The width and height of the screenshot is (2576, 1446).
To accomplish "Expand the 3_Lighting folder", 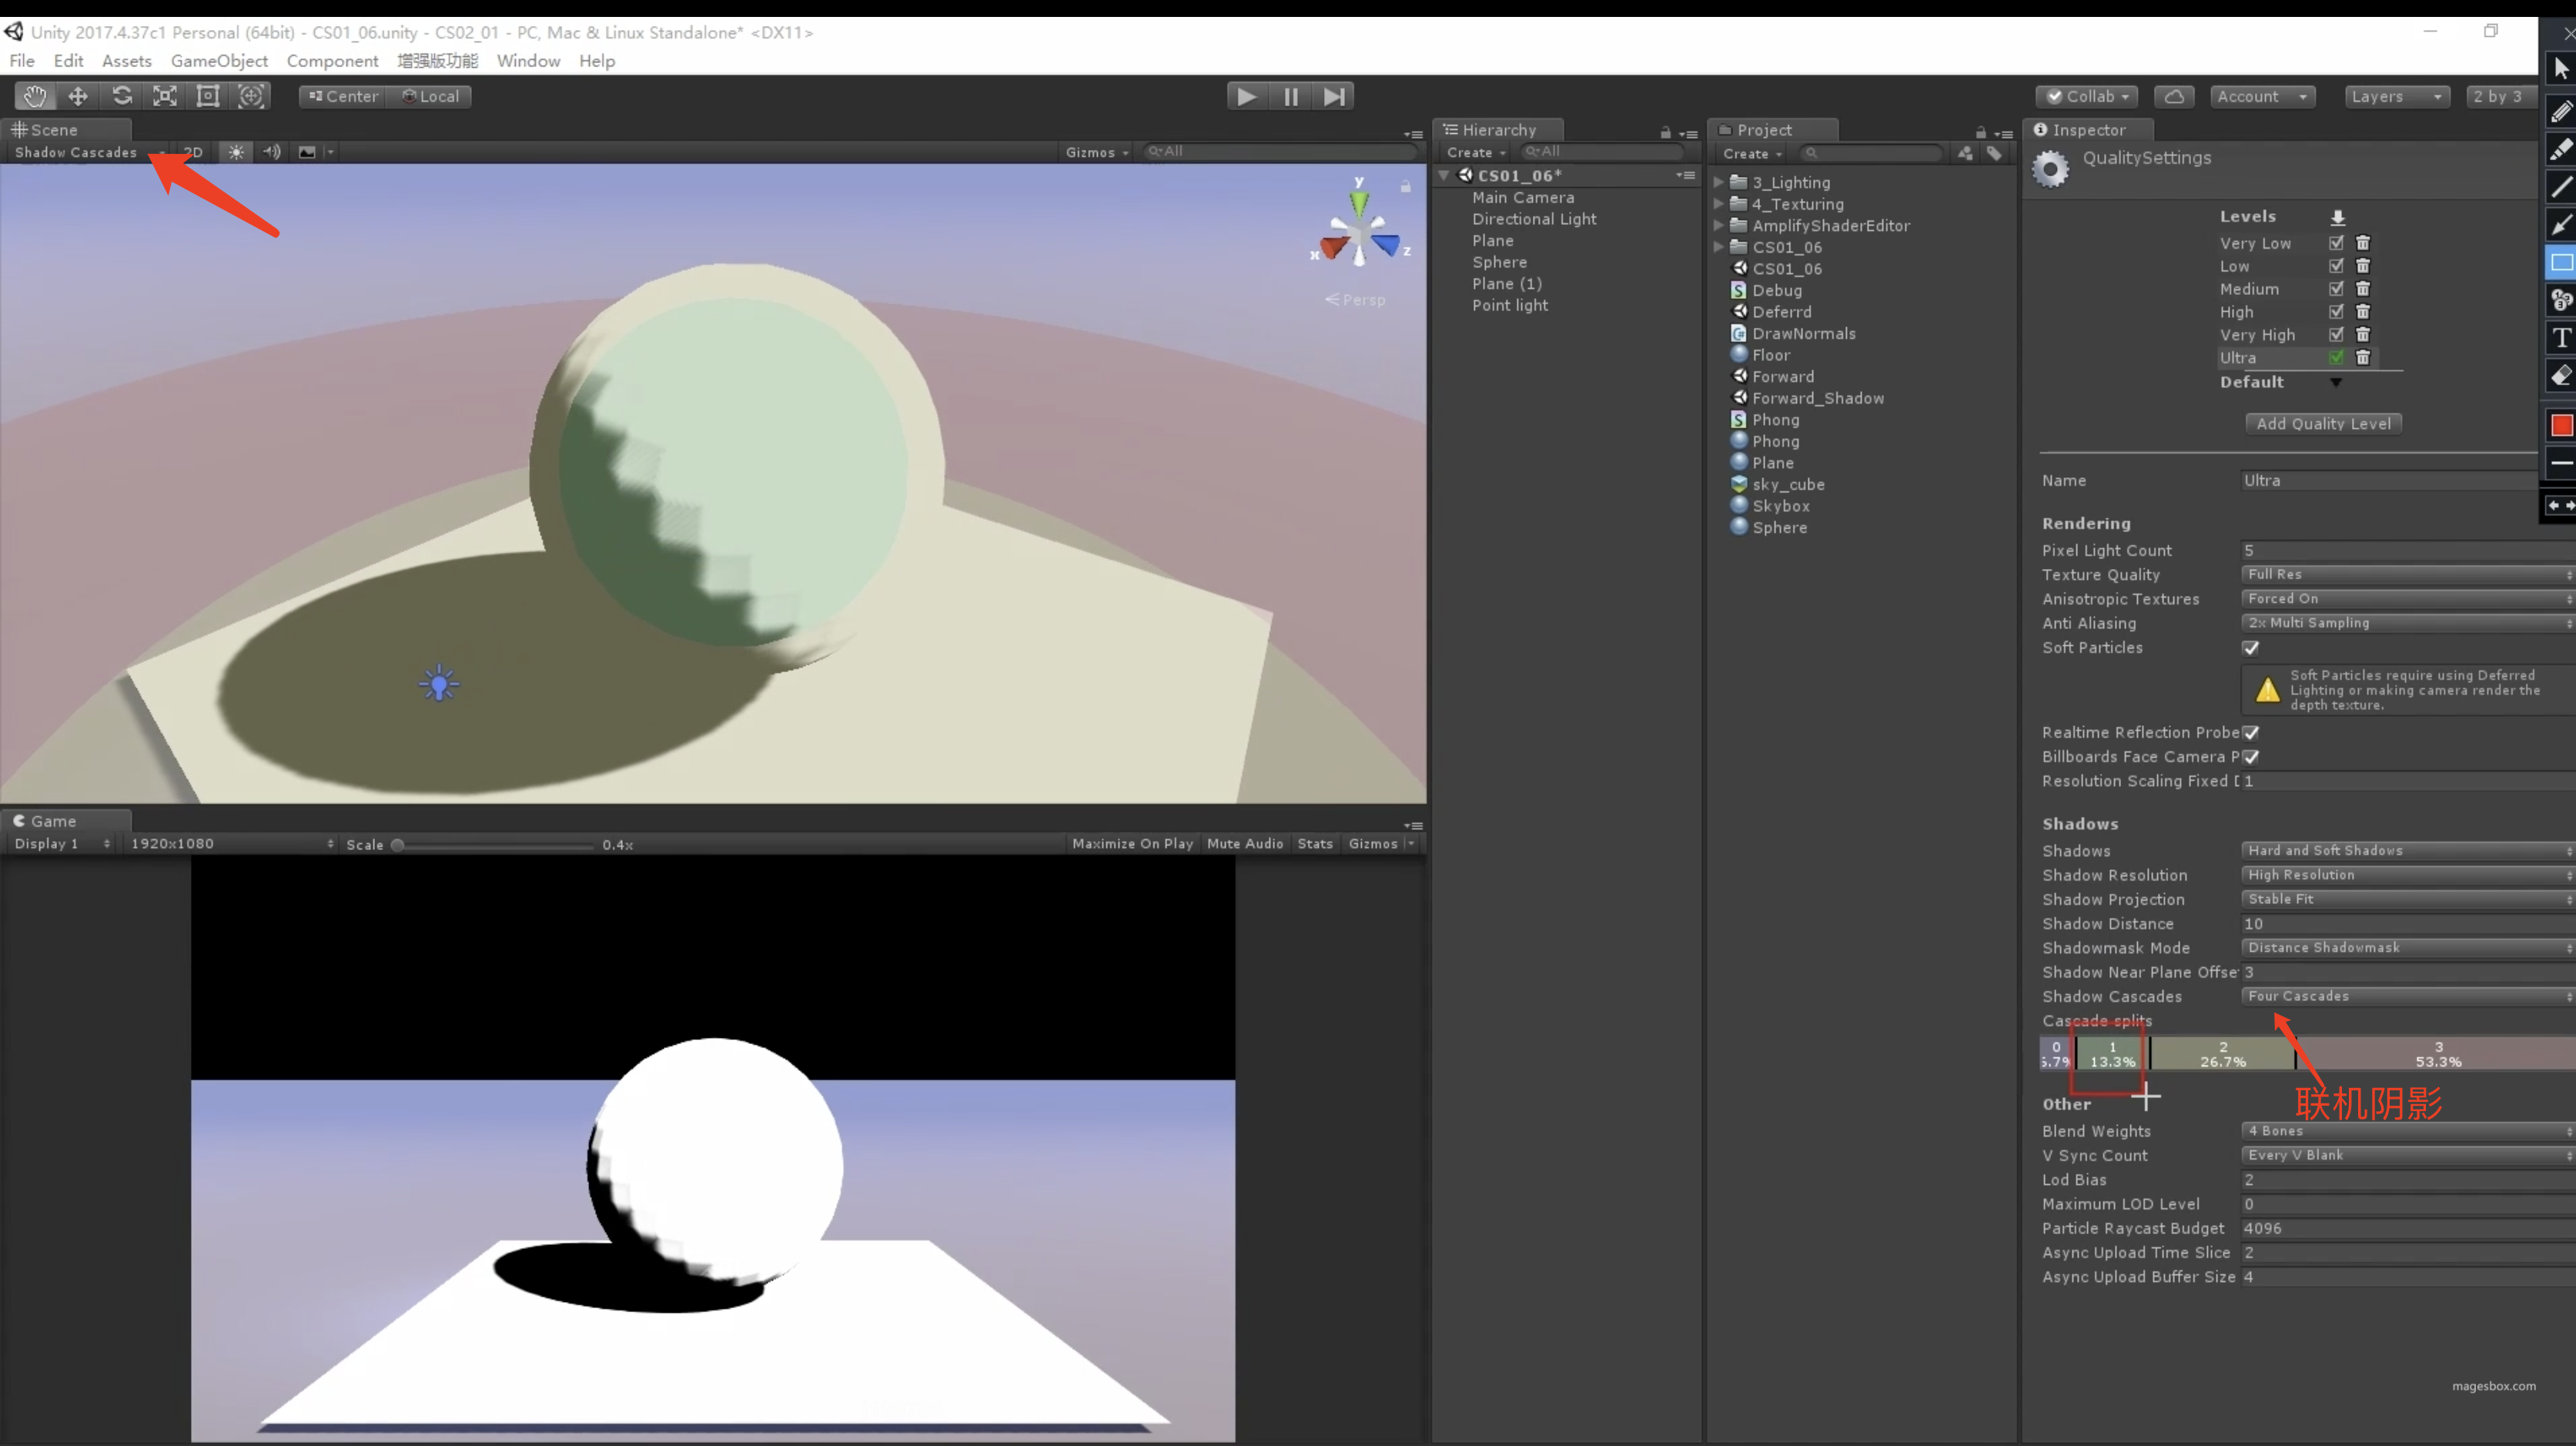I will (x=1718, y=182).
